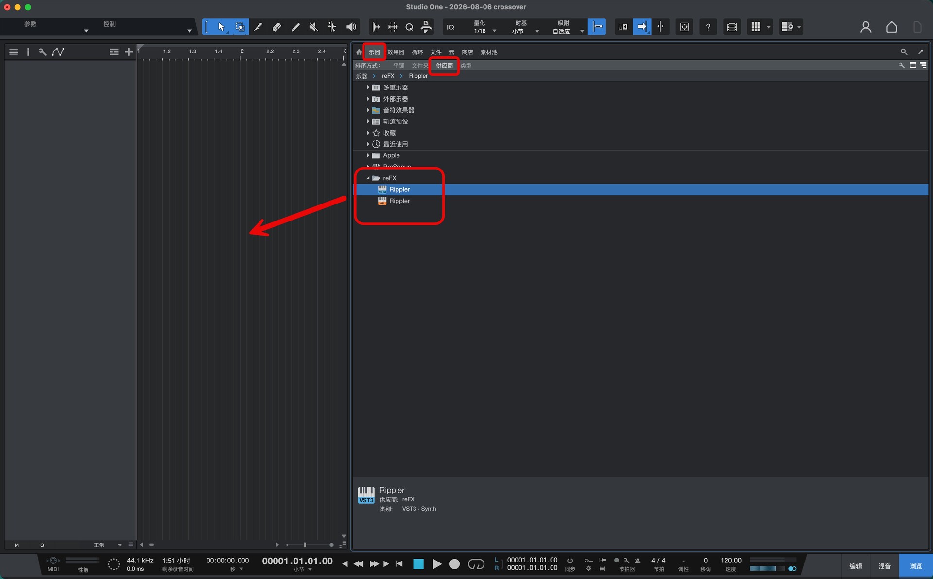Switch to the 素材池 browser tab
Image resolution: width=933 pixels, height=579 pixels.
[x=488, y=52]
